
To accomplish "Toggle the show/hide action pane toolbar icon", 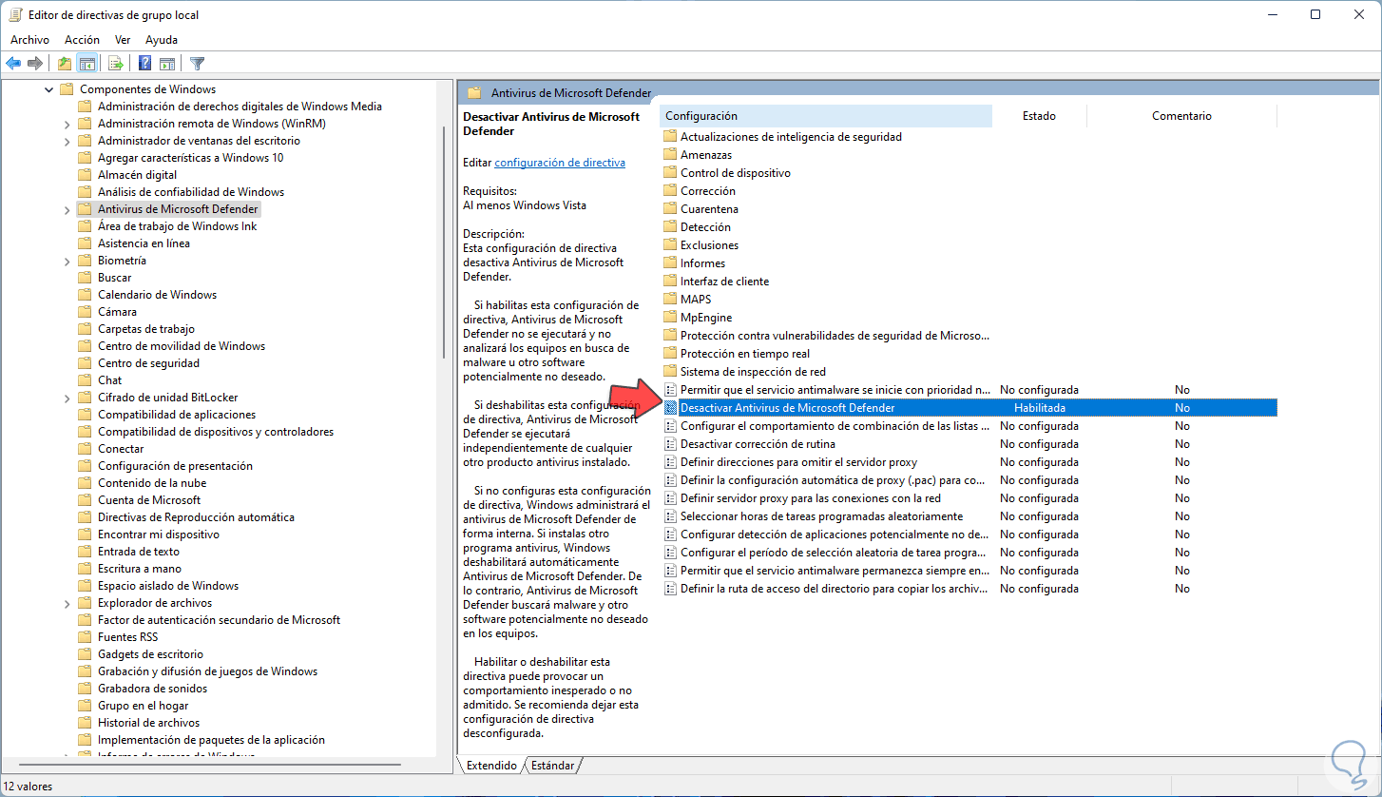I will 167,64.
